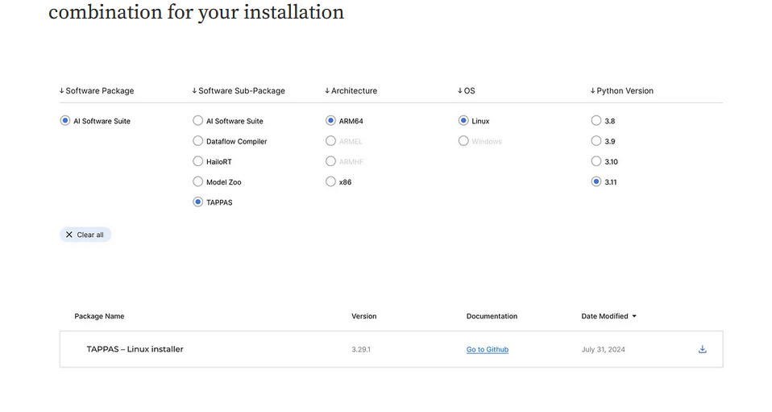Open the Go to Github link
The height and width of the screenshot is (412, 772).
click(487, 349)
